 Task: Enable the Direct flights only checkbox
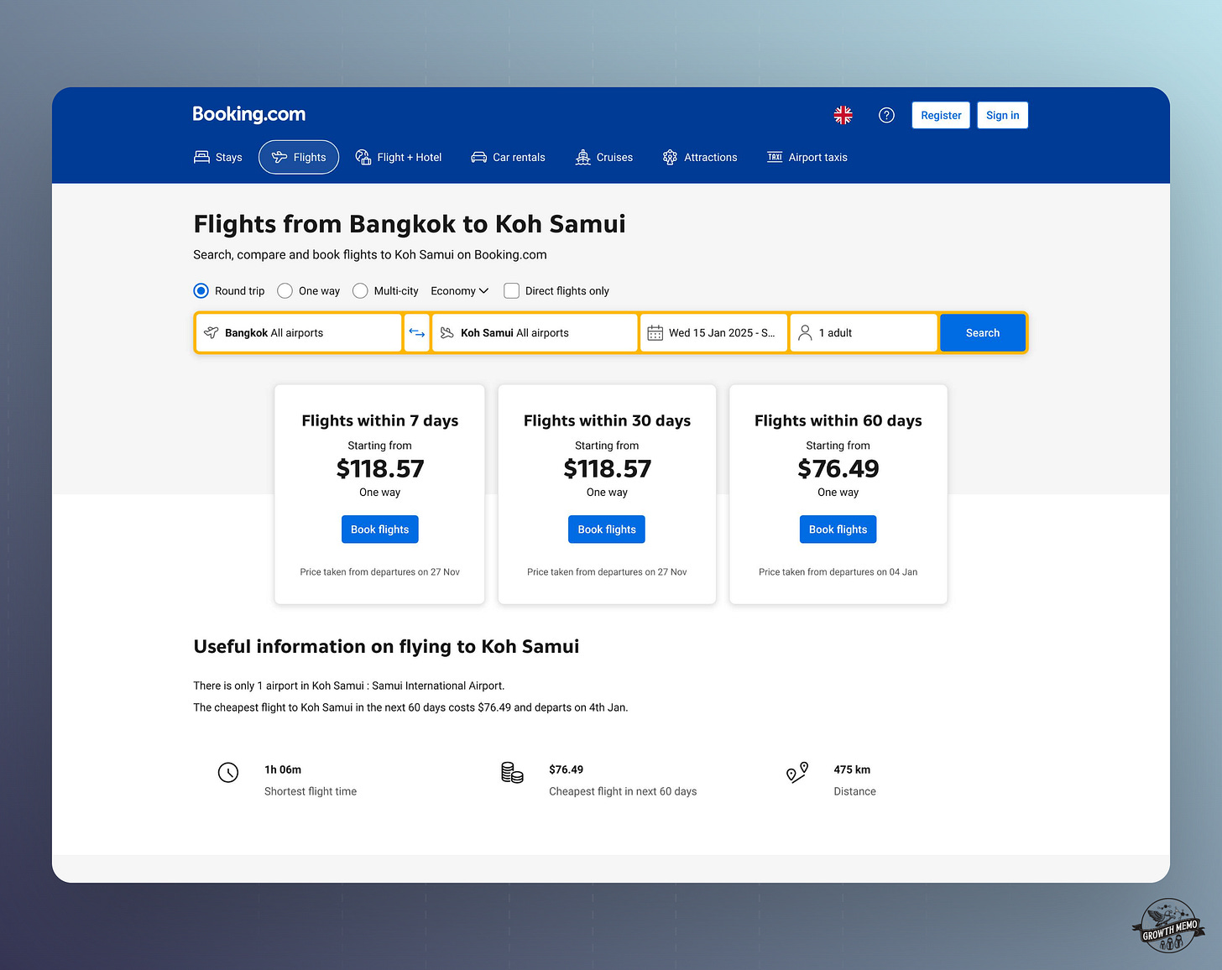pos(511,290)
